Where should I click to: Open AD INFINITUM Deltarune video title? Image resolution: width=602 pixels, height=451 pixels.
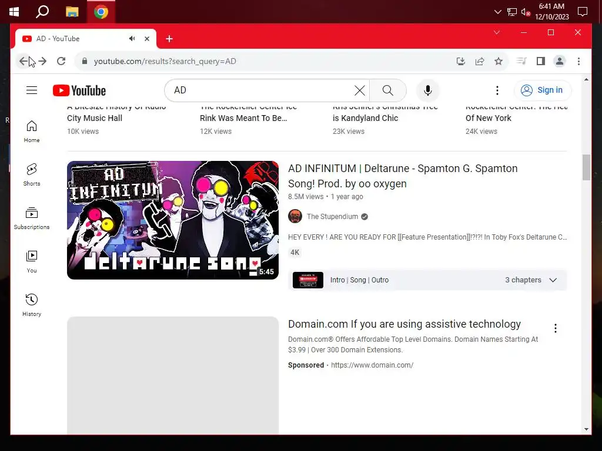[x=403, y=176]
